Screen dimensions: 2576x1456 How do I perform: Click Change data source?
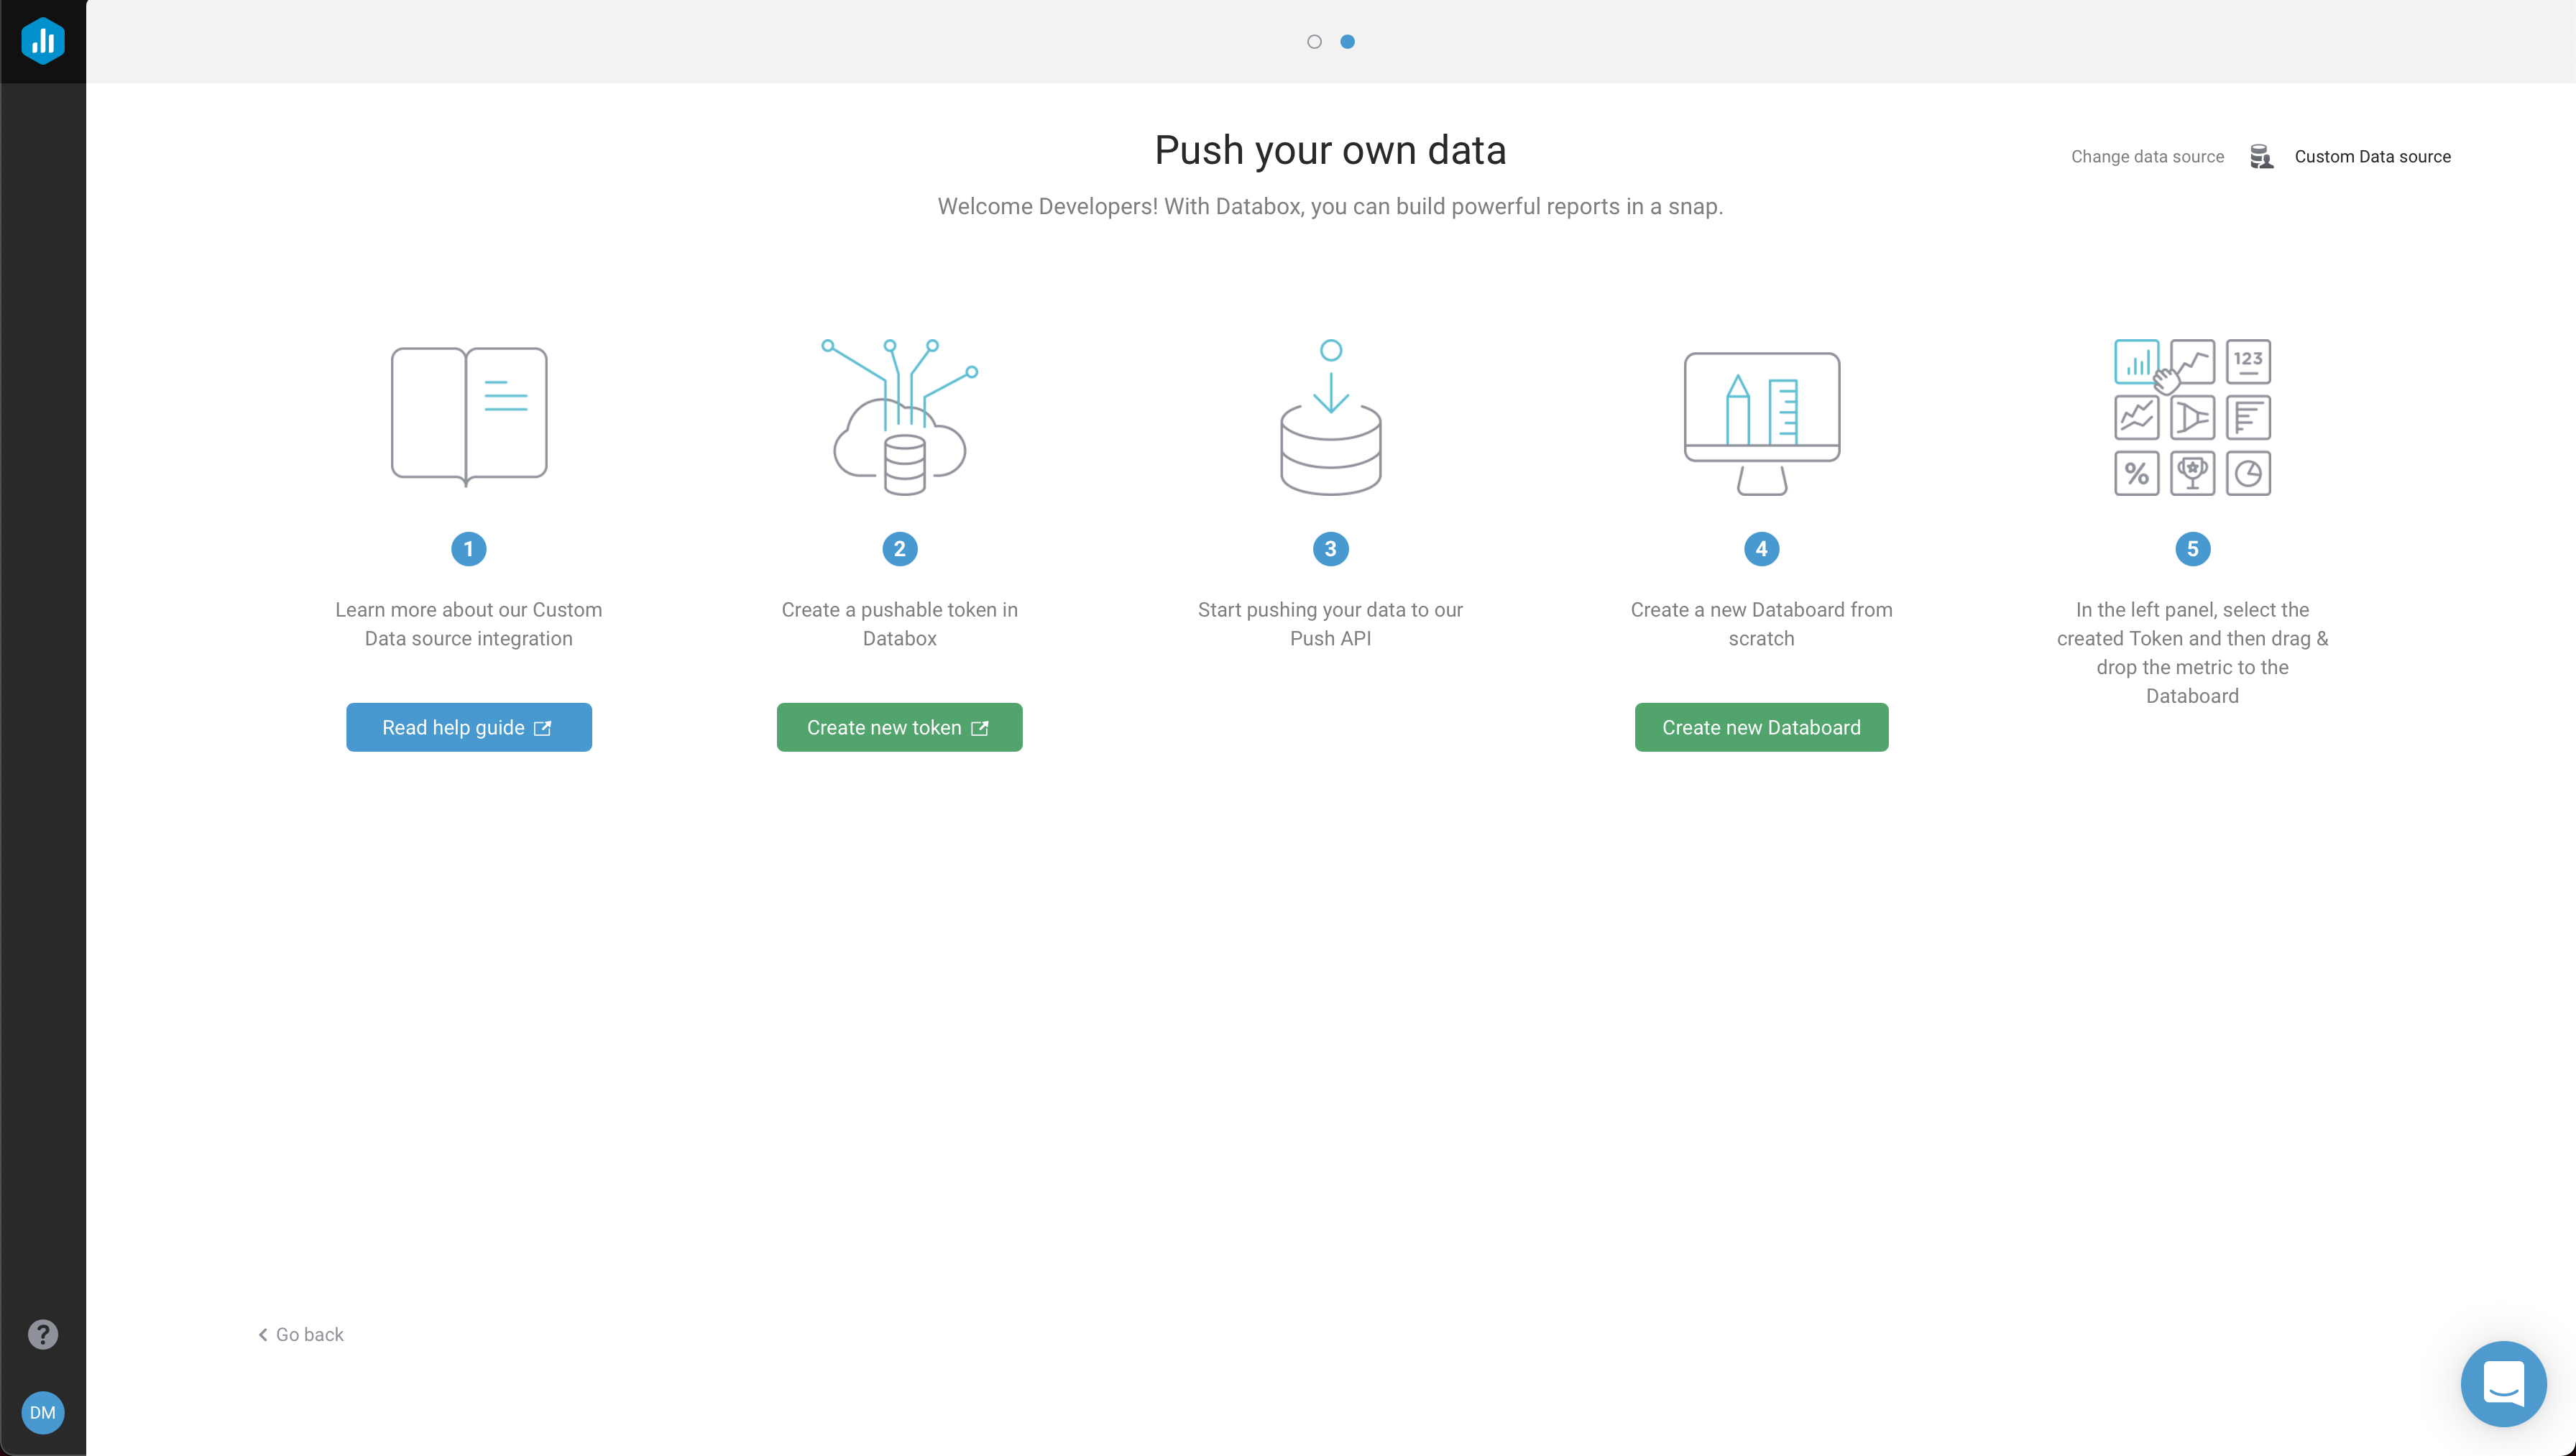point(2147,157)
